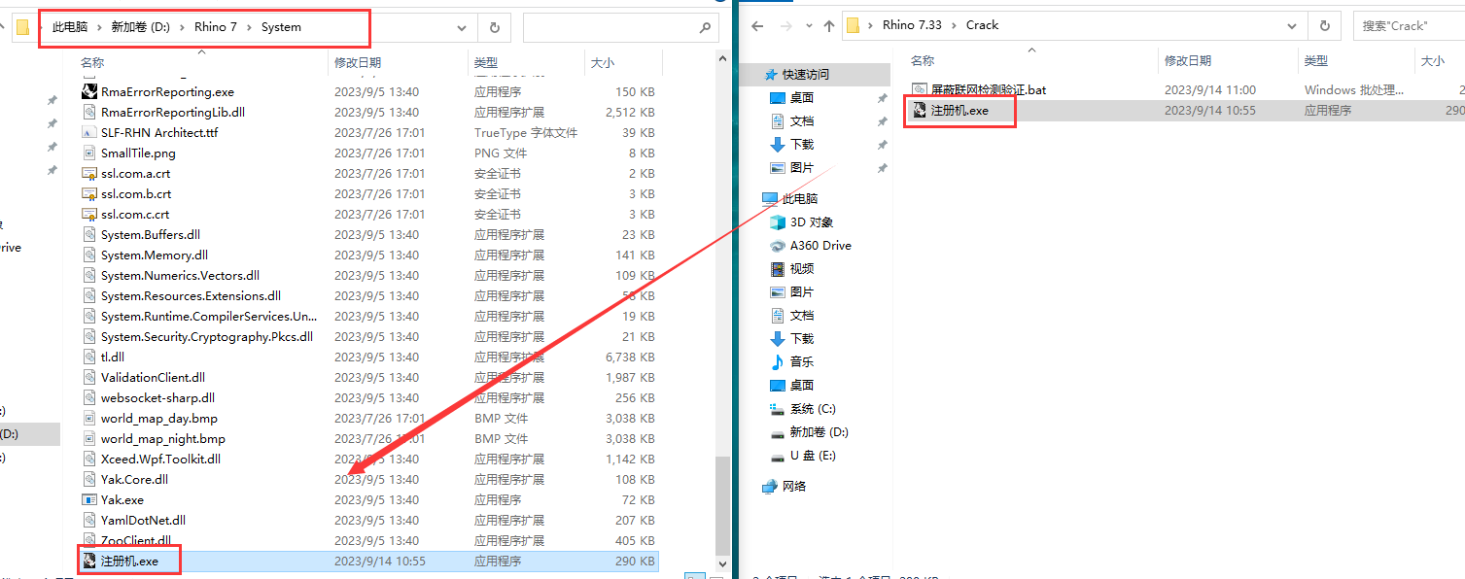Click the Yak.exe application icon
Viewport: 1465px width, 579px height.
point(89,500)
